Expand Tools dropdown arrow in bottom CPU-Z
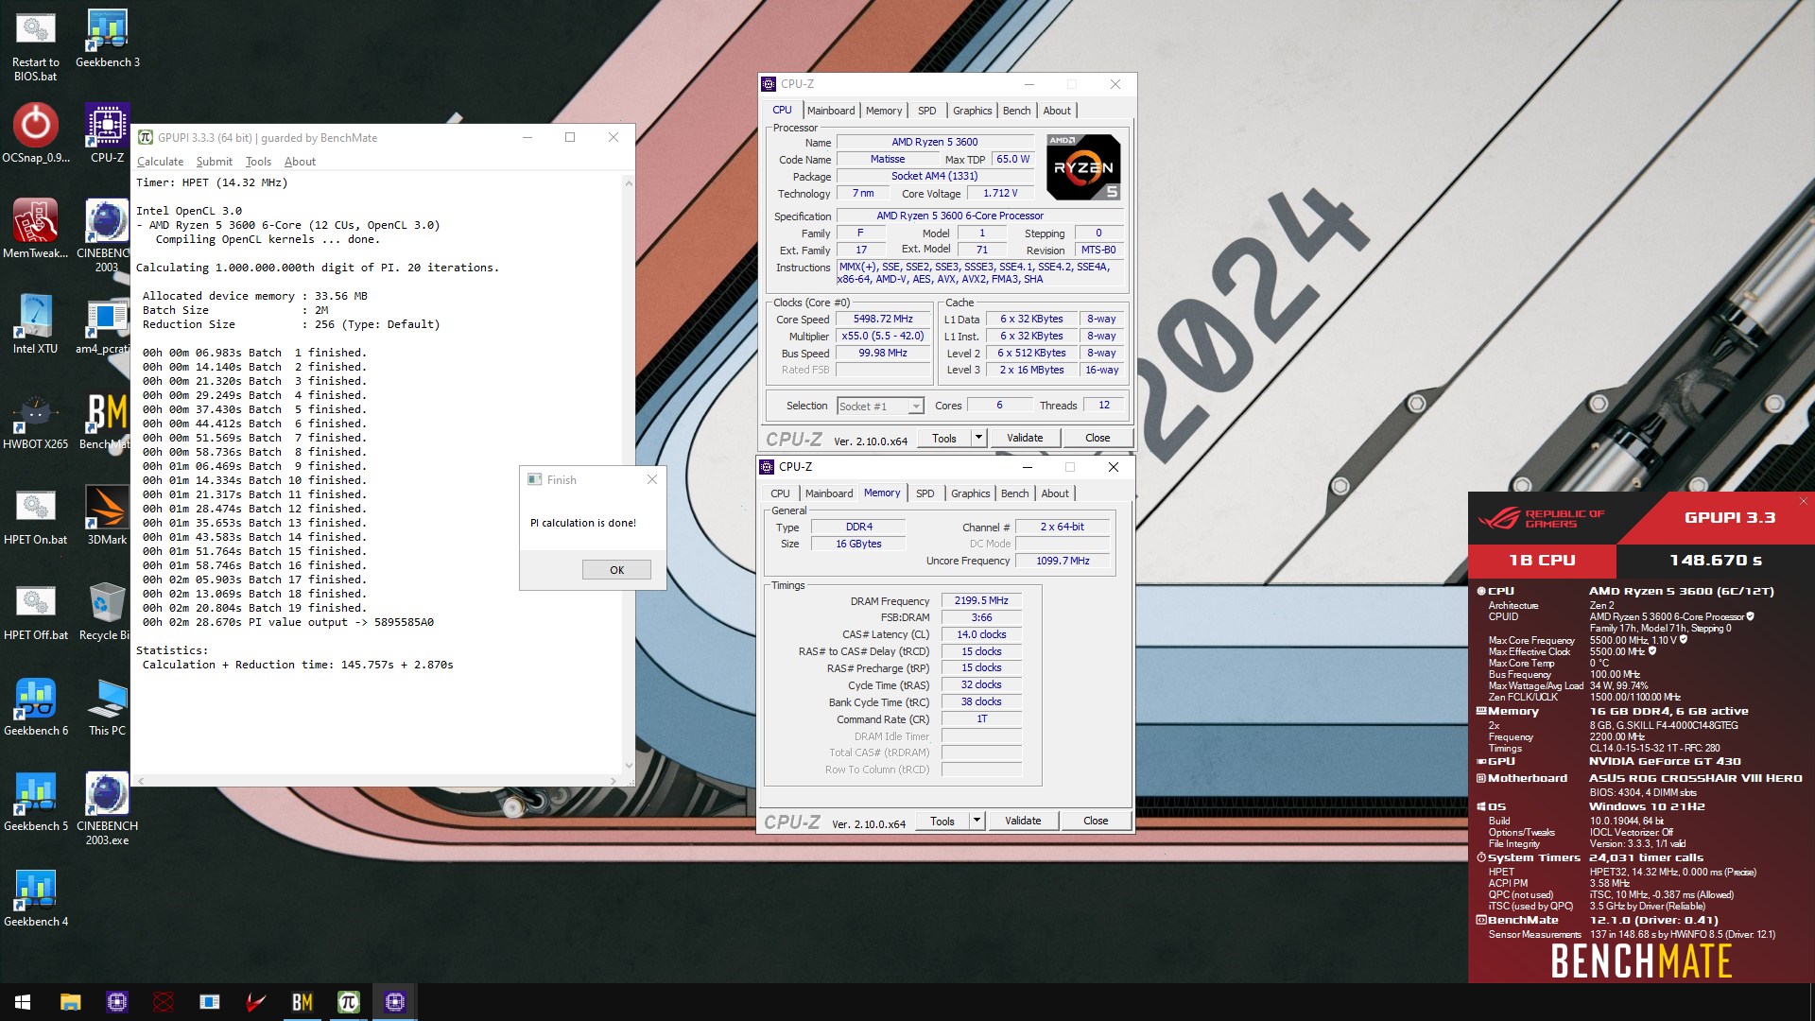Screen dimensions: 1815x1021 pyautogui.click(x=977, y=821)
